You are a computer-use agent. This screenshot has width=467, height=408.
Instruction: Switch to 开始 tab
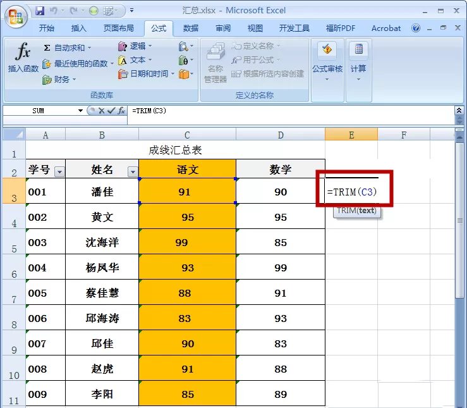(x=47, y=28)
